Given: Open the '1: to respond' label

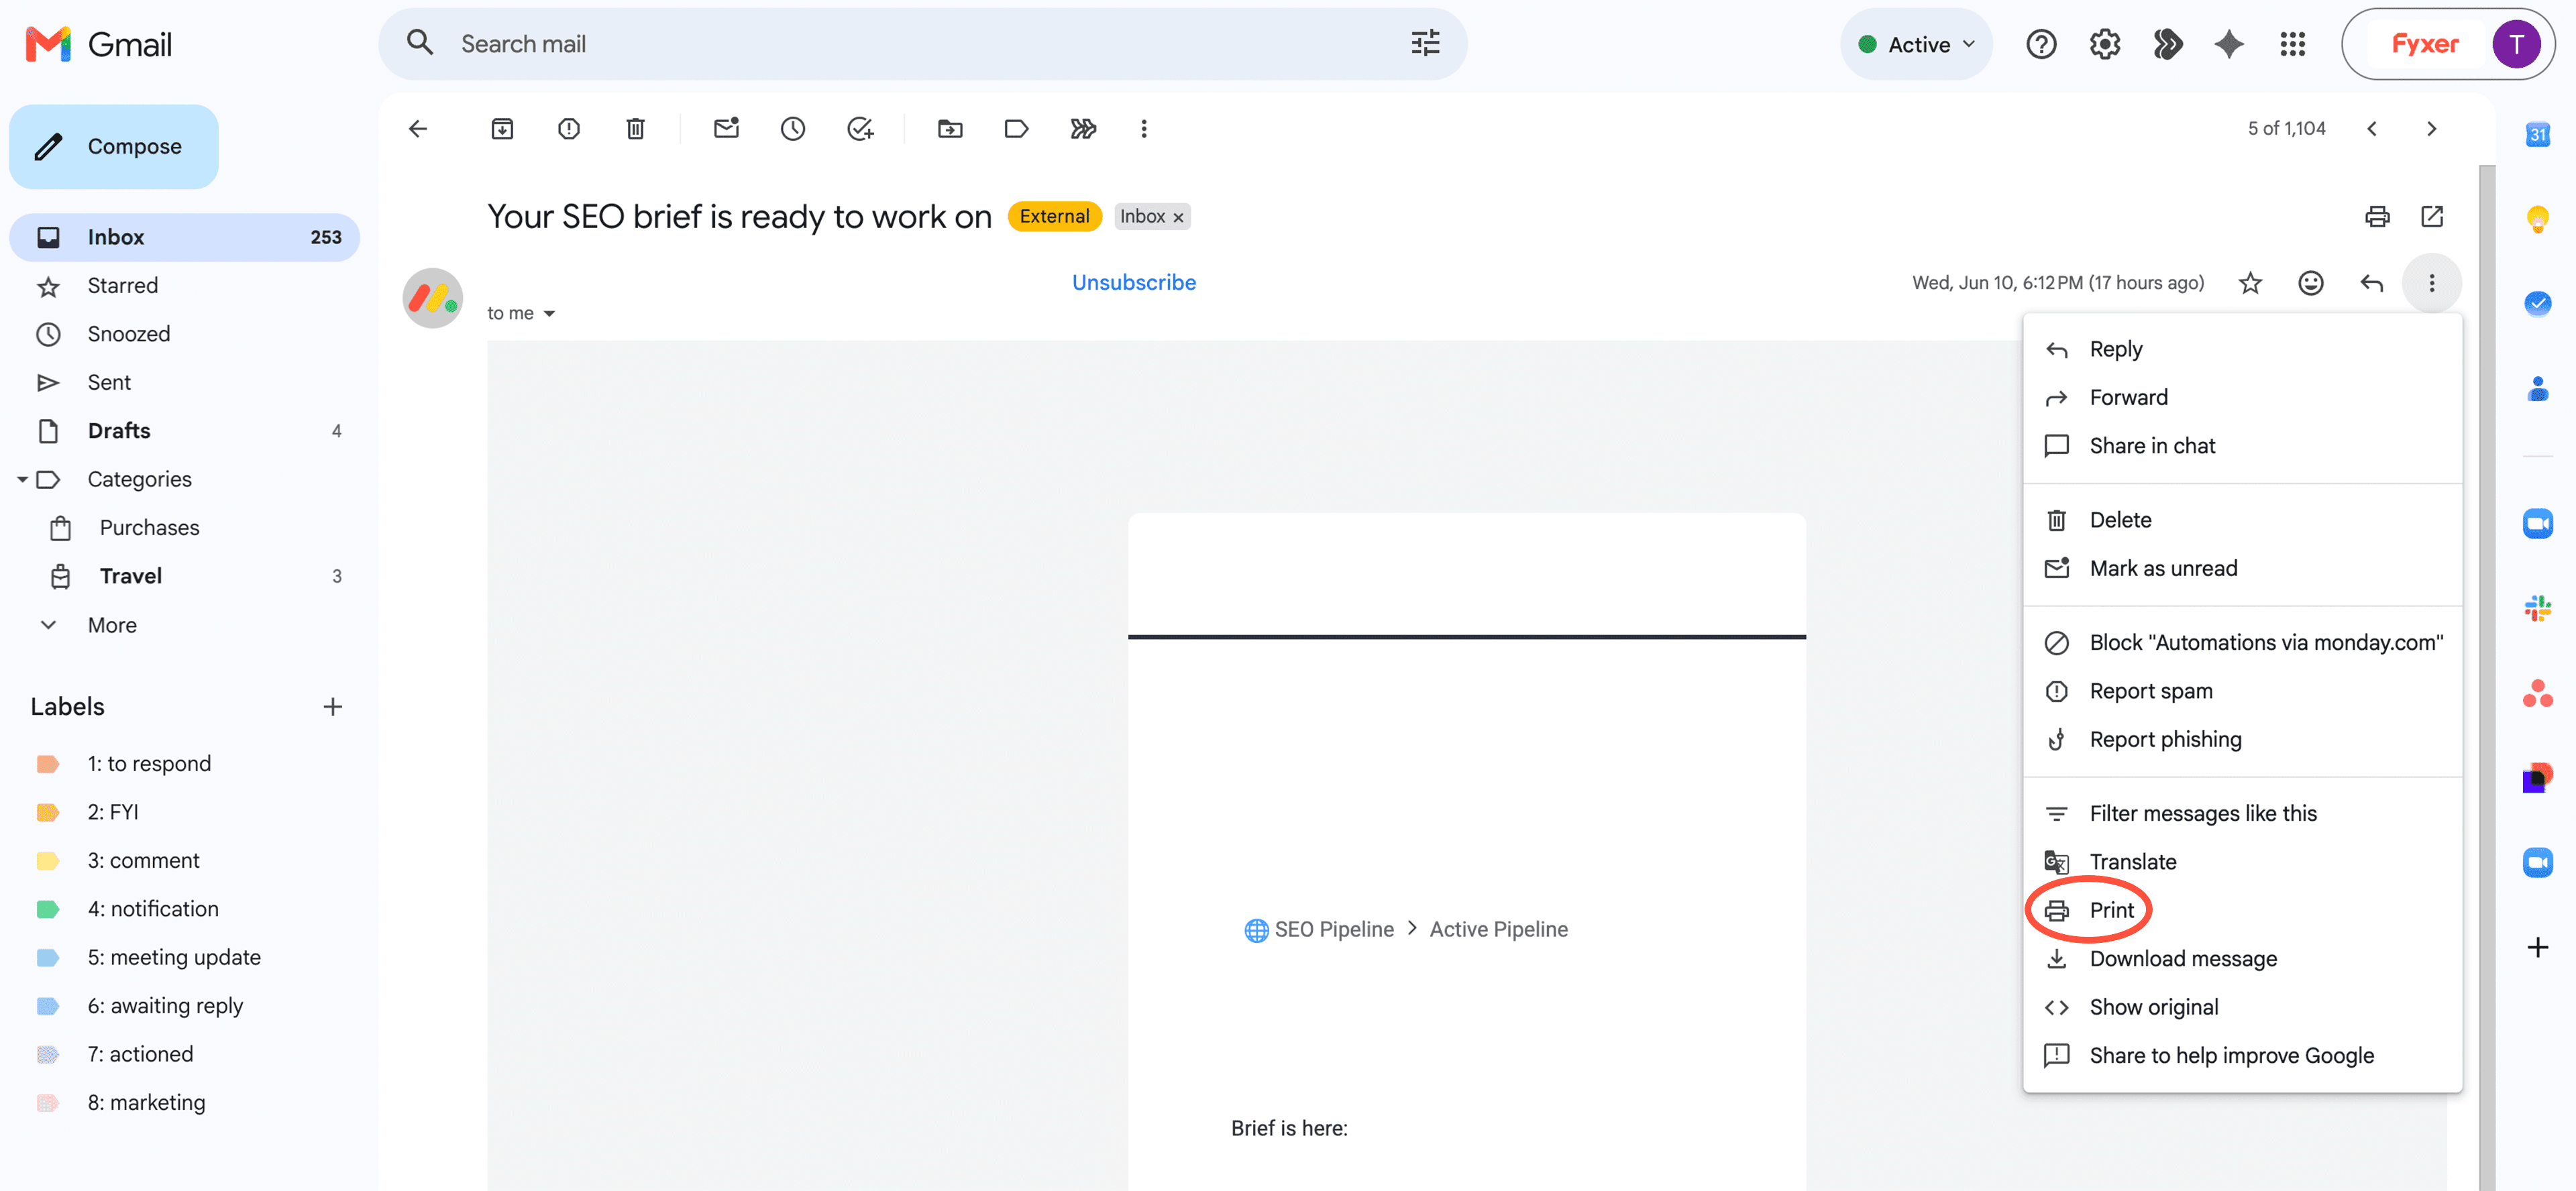Looking at the screenshot, I should [184, 764].
